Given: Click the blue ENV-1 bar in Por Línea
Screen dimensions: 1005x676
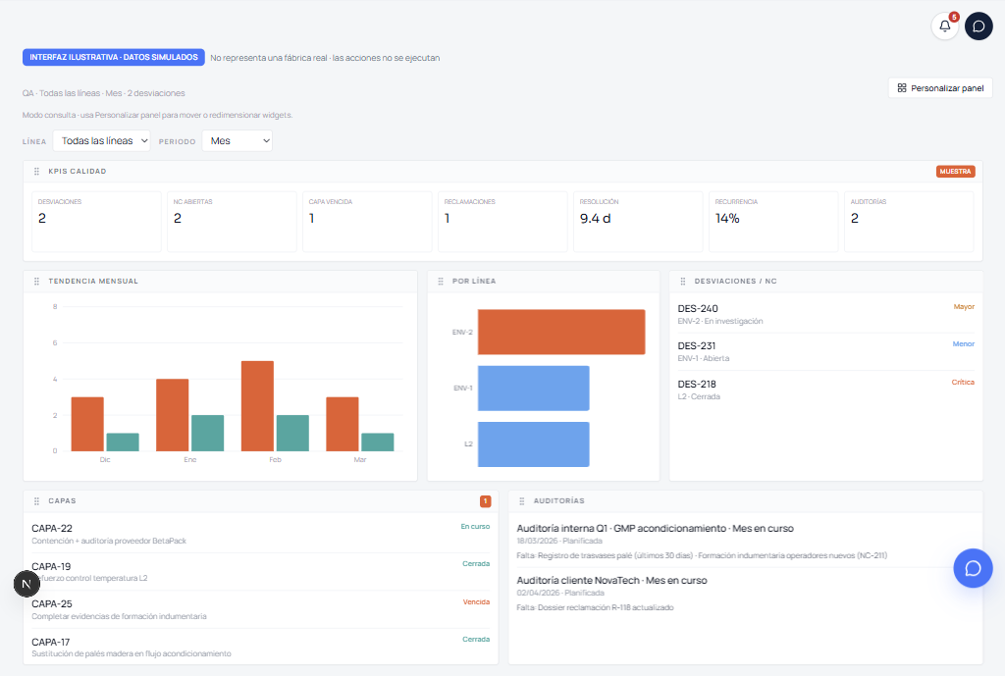Looking at the screenshot, I should coord(533,389).
